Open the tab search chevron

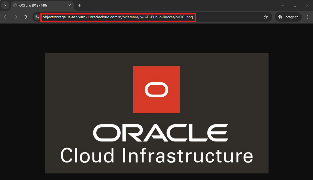tap(5, 5)
